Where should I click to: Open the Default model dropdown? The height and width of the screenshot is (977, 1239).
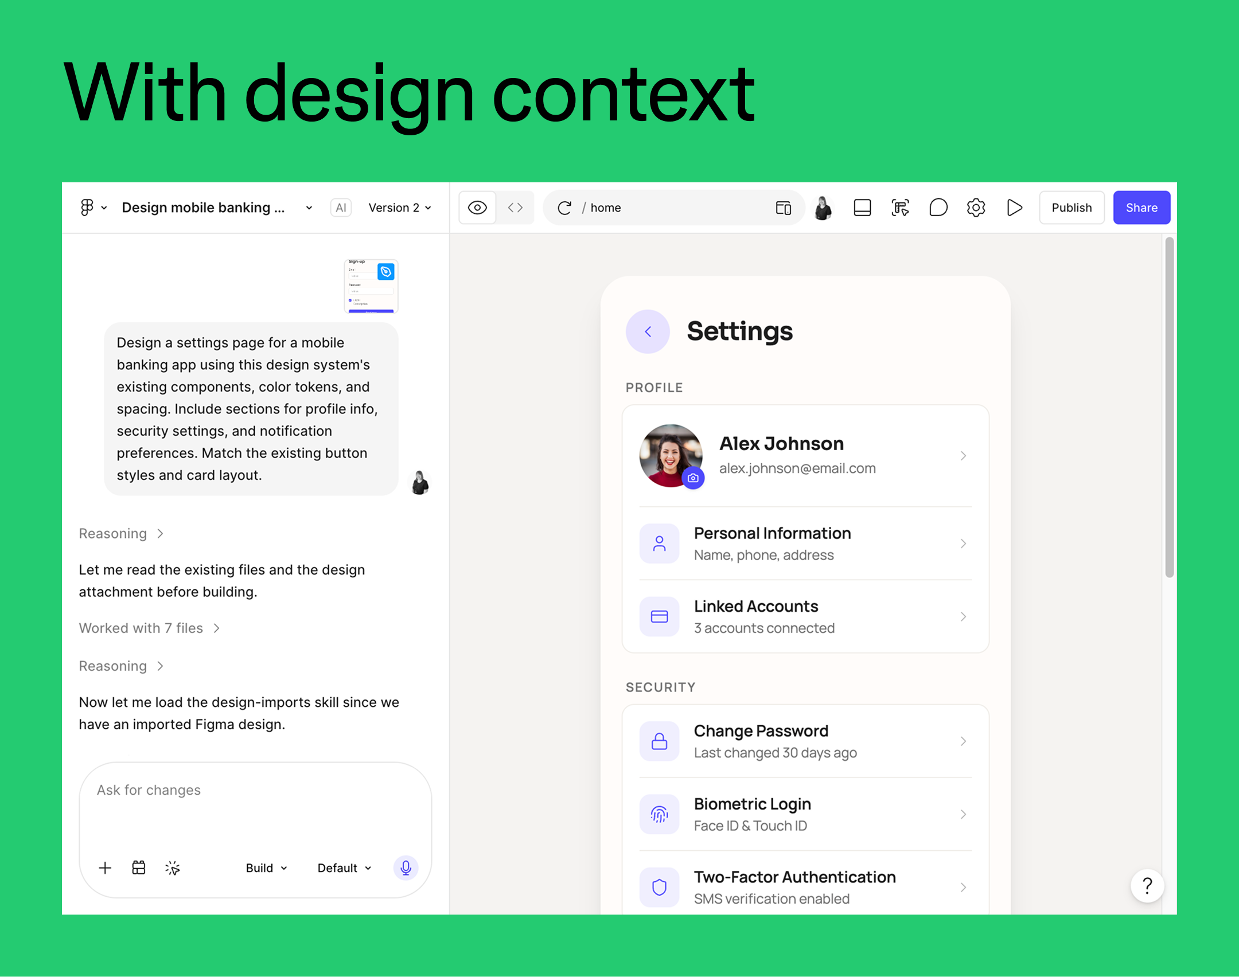coord(345,868)
